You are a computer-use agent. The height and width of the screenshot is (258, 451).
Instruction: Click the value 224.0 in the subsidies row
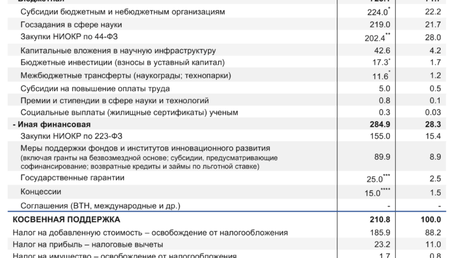pos(378,12)
